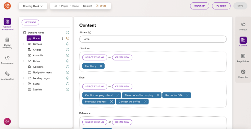251x129 pixels.
Task: Click published status icon for About Us
Action: pyautogui.click(x=68, y=56)
